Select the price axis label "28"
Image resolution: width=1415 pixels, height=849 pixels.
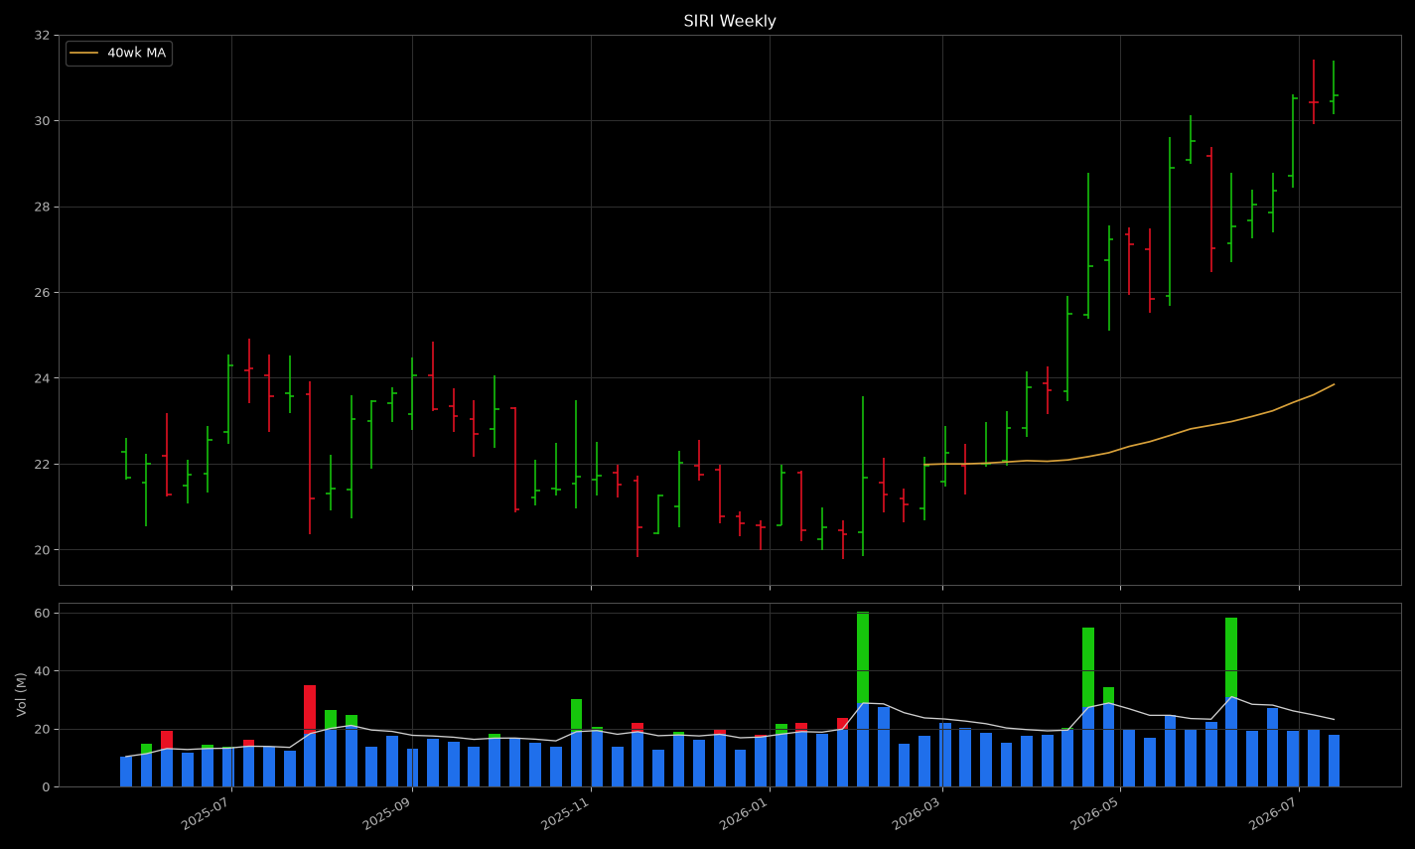pyautogui.click(x=42, y=208)
